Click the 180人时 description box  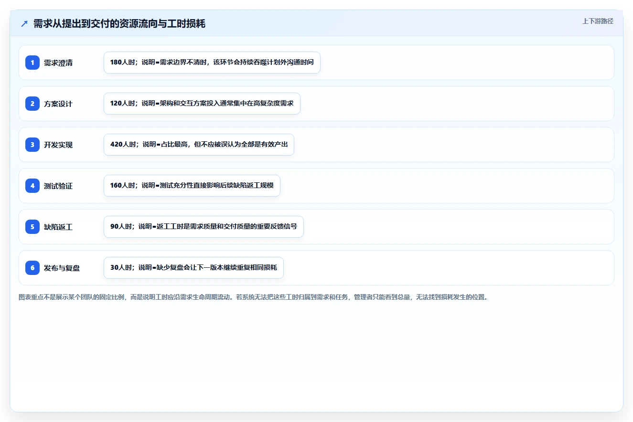click(212, 63)
